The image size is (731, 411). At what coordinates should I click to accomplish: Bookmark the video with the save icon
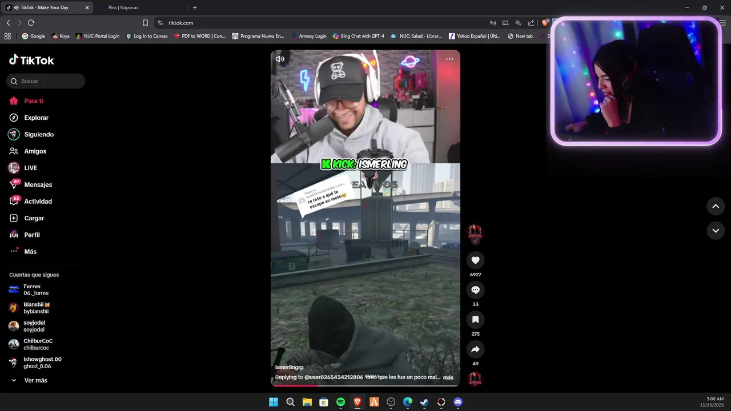[x=475, y=320]
